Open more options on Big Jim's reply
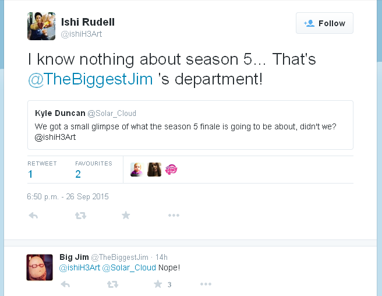Image resolution: width=382 pixels, height=296 pixels. (x=206, y=284)
